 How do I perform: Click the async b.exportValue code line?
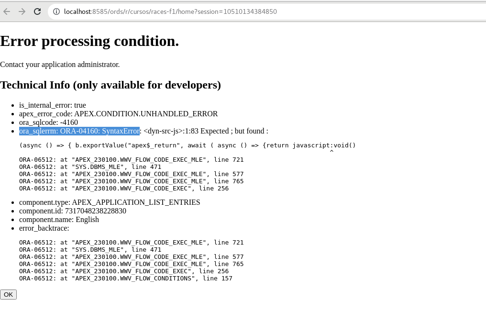click(187, 145)
